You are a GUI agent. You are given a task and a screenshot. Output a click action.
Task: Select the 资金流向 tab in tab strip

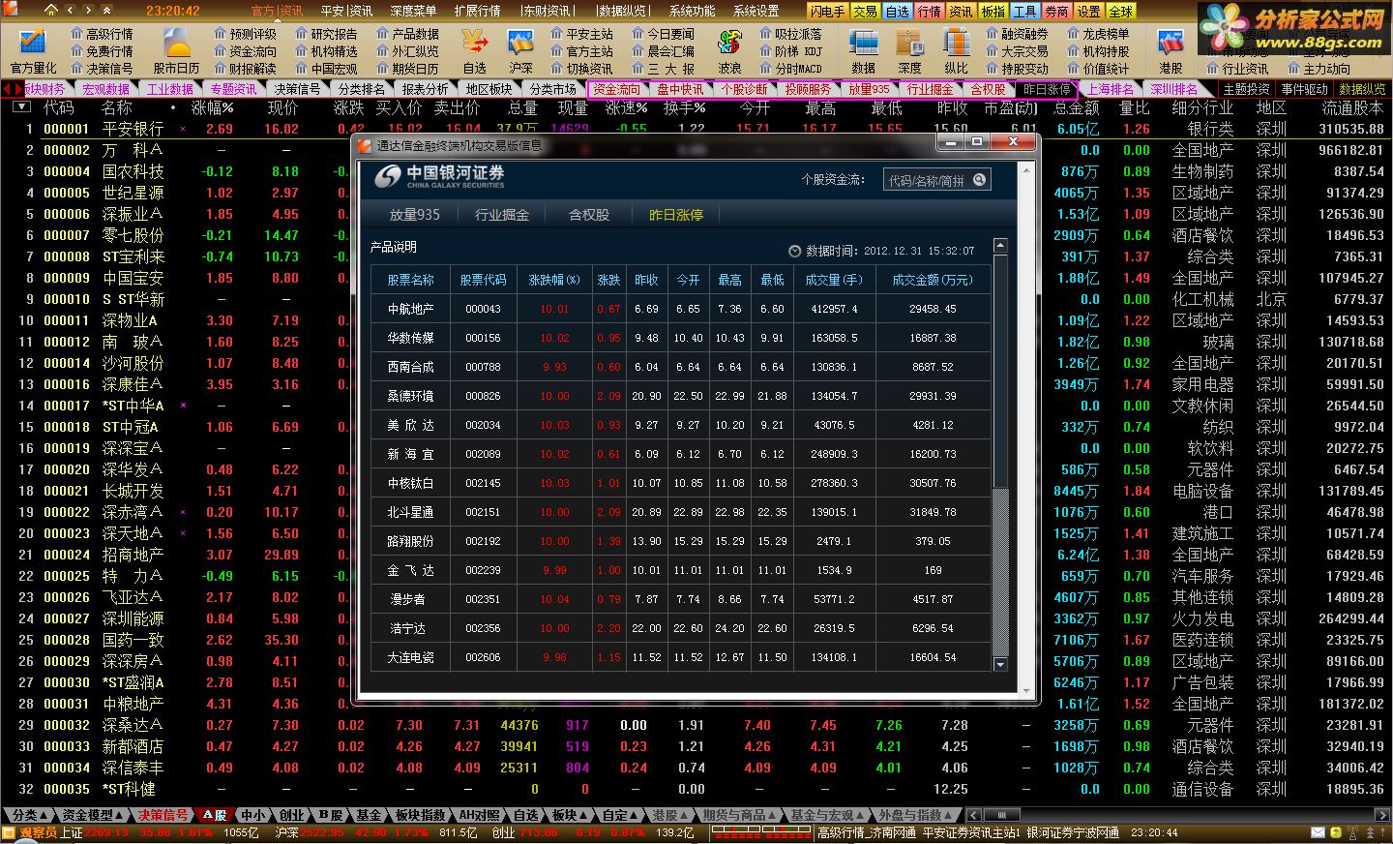[617, 89]
